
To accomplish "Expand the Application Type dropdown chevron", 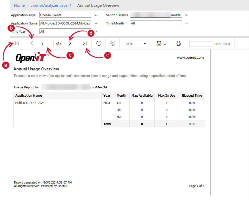I will (96, 15).
